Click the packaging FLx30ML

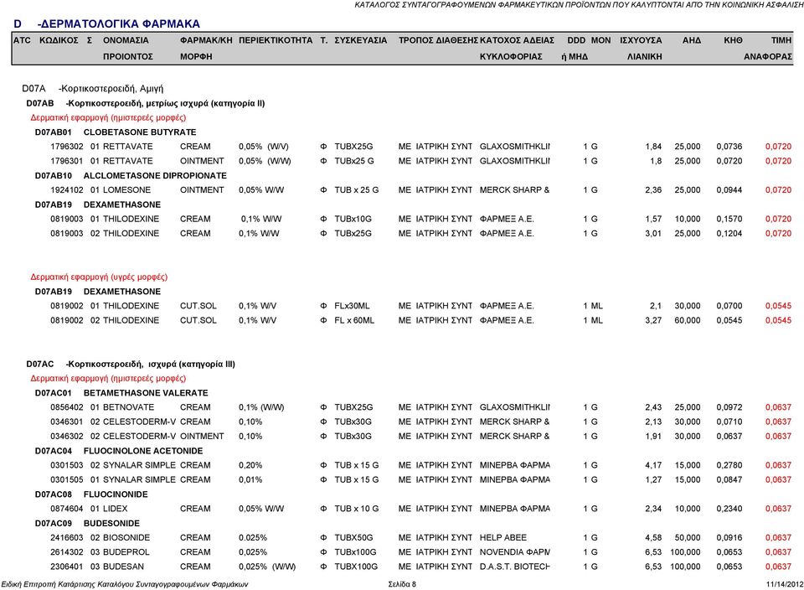point(352,306)
